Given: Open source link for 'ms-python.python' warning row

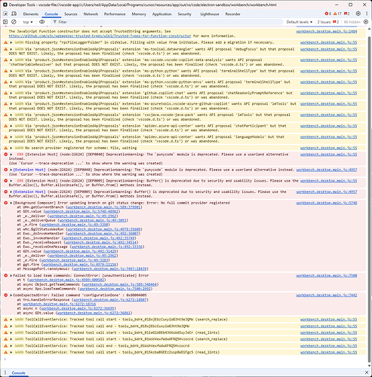Looking at the screenshot, I should (x=328, y=71).
